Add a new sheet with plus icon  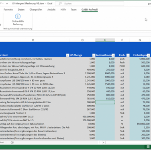(x=12, y=143)
